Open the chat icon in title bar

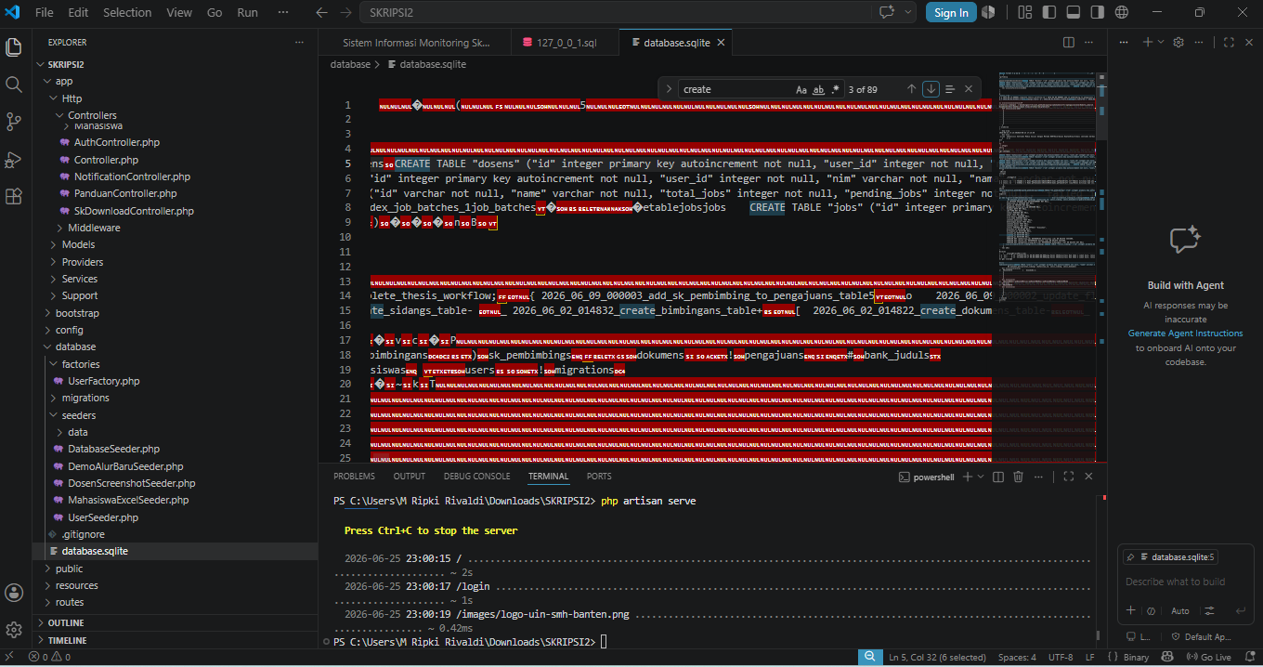tap(886, 13)
